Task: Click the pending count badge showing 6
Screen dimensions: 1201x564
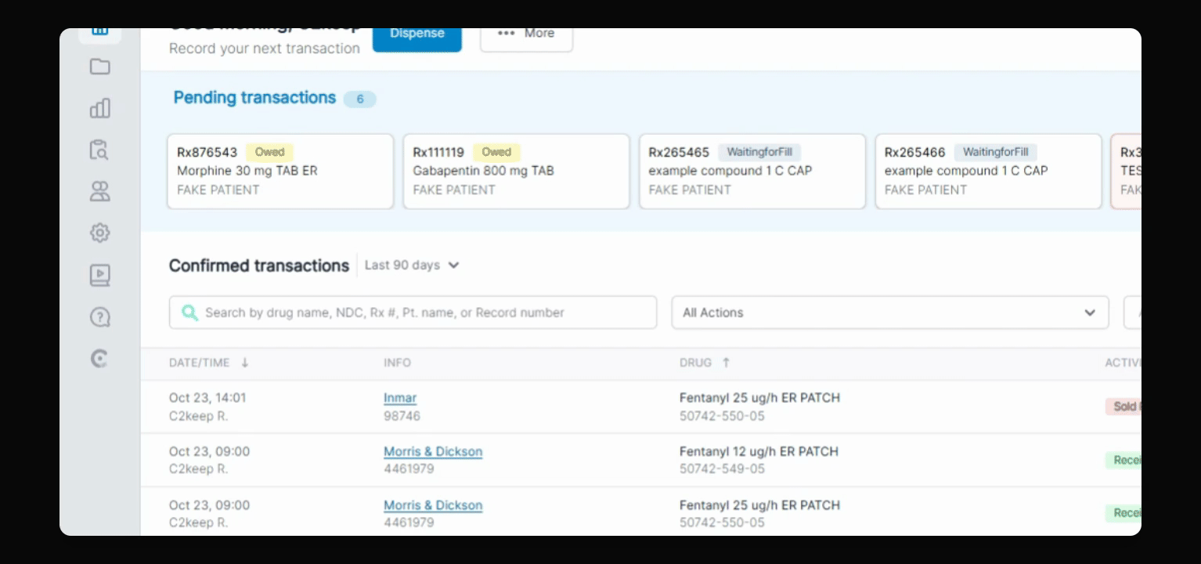Action: point(360,99)
